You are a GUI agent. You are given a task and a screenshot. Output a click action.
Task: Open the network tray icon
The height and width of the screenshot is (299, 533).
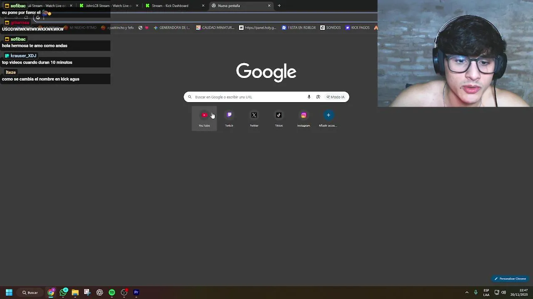pos(497,292)
